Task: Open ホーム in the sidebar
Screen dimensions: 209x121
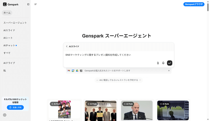Action: pyautogui.click(x=7, y=13)
